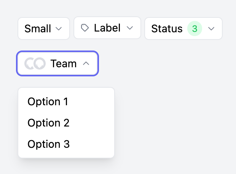Click the Status text label
Viewport: 236px width, 174px height.
click(167, 28)
